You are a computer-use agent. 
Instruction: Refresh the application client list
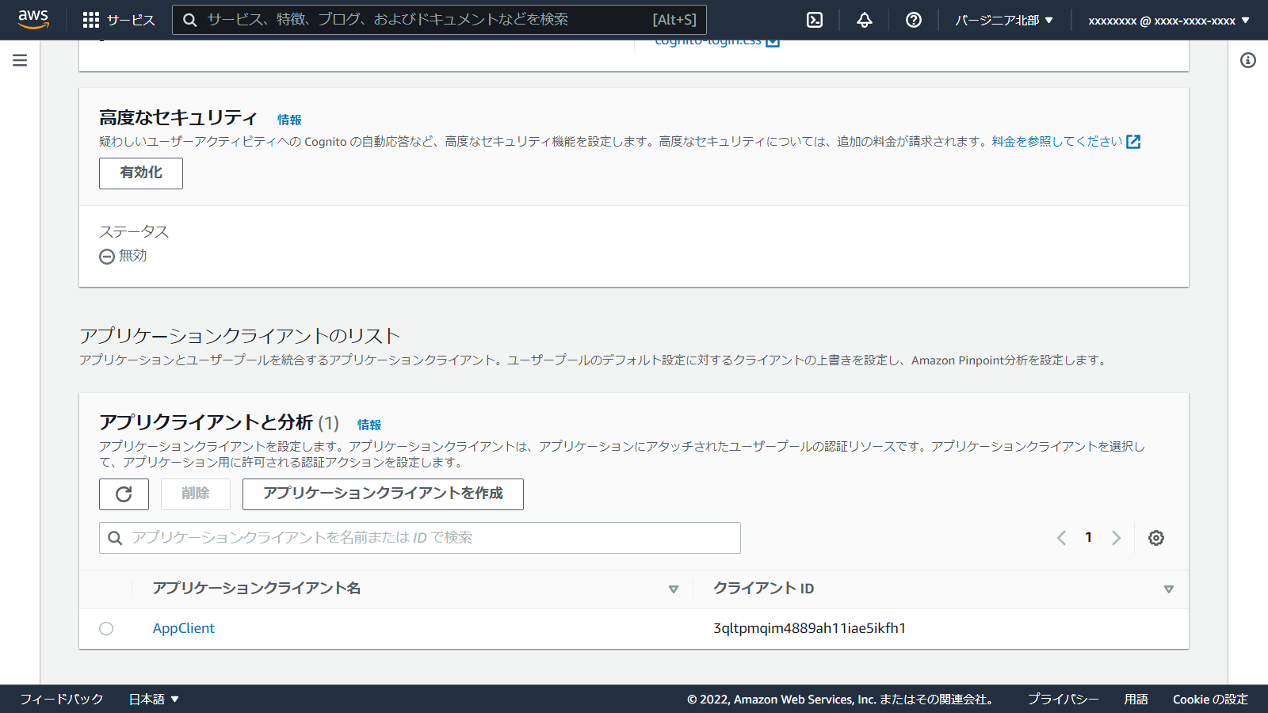click(x=124, y=494)
